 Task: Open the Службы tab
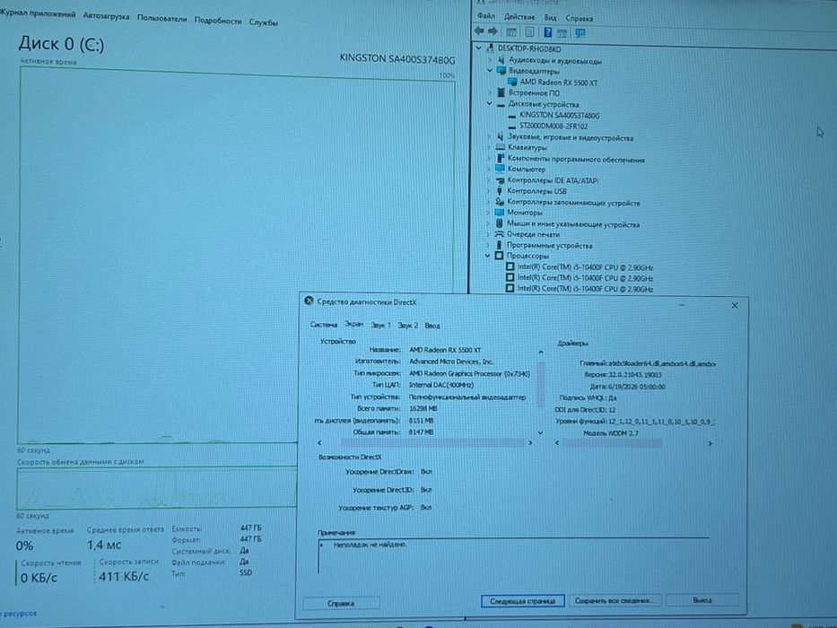click(x=263, y=22)
